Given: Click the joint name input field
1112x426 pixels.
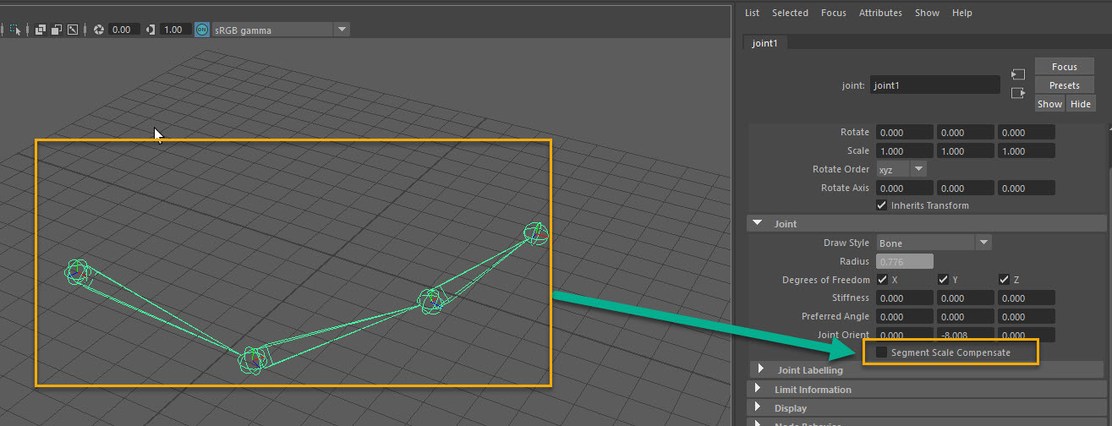Looking at the screenshot, I should pos(935,85).
